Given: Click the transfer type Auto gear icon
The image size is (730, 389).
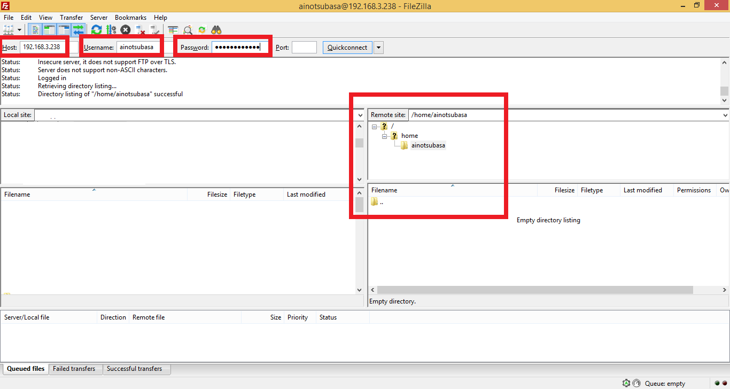Looking at the screenshot, I should point(626,383).
